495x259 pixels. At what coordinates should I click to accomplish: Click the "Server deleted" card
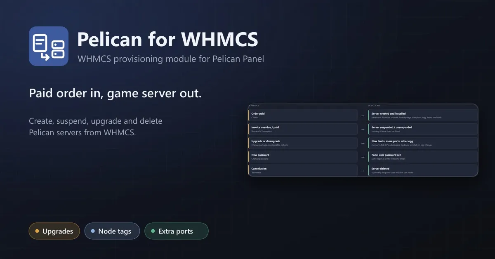tap(423, 170)
